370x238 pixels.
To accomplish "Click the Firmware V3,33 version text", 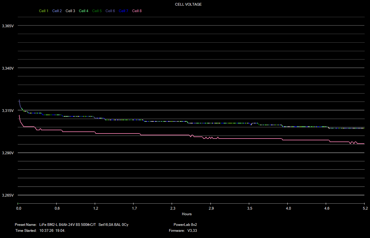I will tap(193, 231).
